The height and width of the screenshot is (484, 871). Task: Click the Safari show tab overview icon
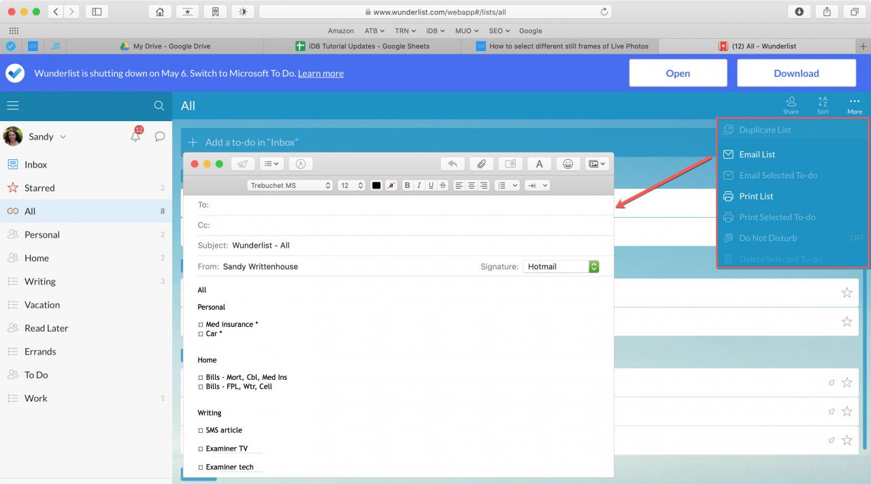pyautogui.click(x=855, y=12)
